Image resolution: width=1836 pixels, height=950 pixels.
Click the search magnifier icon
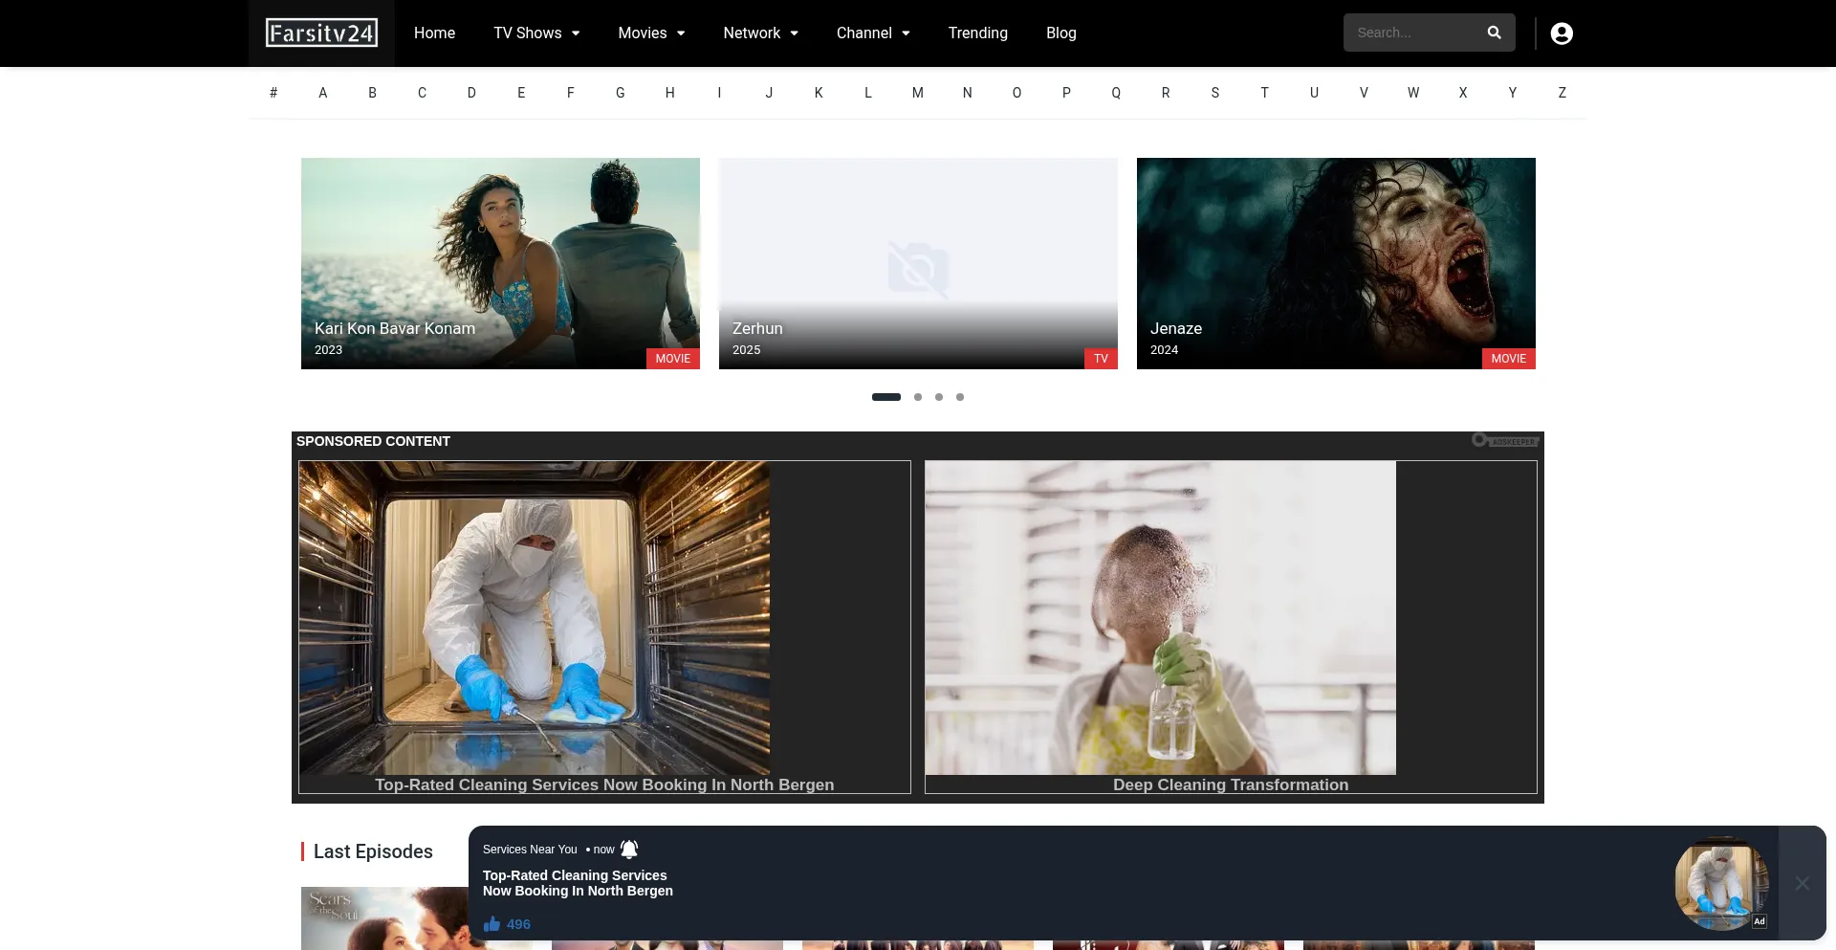1494,33
